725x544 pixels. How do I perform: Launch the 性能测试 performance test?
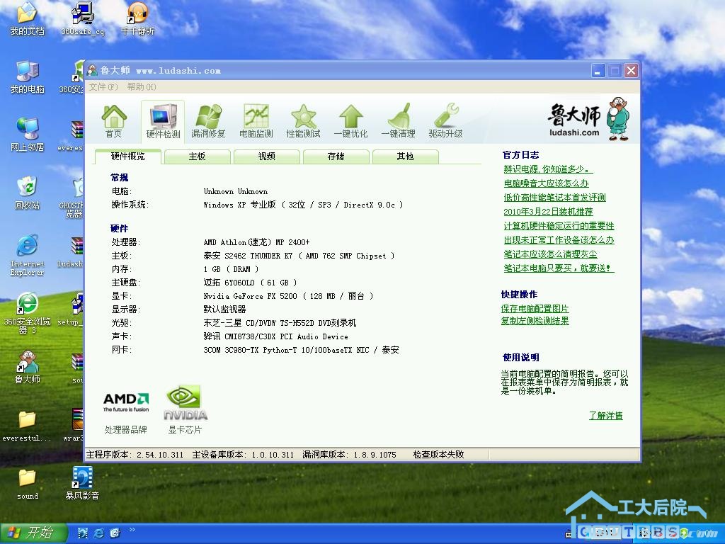point(303,120)
